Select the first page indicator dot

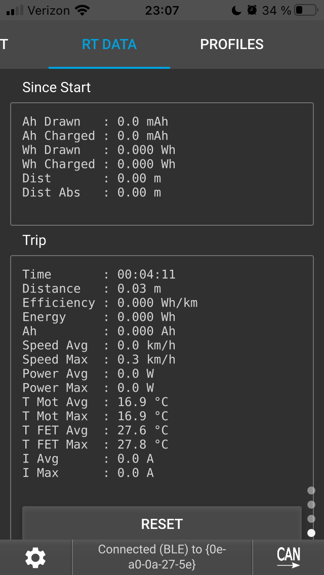(311, 490)
